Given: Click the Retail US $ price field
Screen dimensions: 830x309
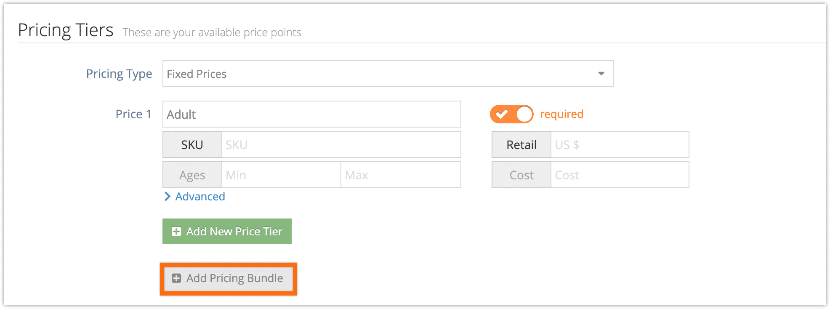Looking at the screenshot, I should tap(620, 144).
